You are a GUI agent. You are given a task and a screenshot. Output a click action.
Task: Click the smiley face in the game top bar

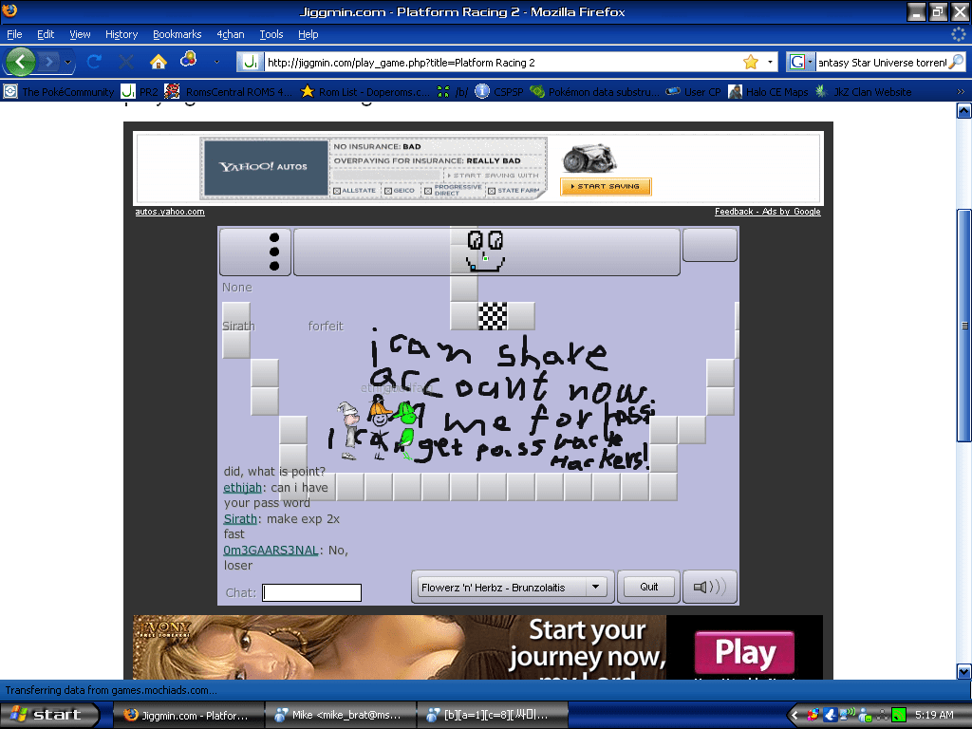[x=485, y=251]
